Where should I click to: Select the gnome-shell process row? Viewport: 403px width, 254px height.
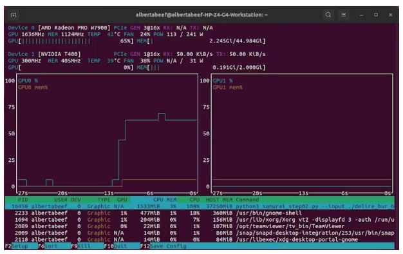point(200,213)
